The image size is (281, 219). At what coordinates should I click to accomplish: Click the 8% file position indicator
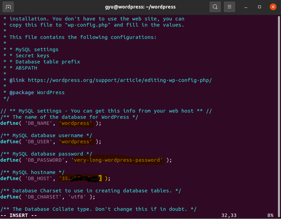[x=270, y=215]
